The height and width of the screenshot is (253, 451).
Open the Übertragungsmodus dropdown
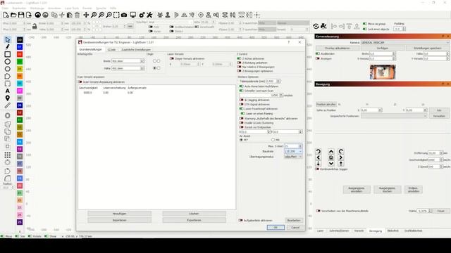click(x=293, y=157)
